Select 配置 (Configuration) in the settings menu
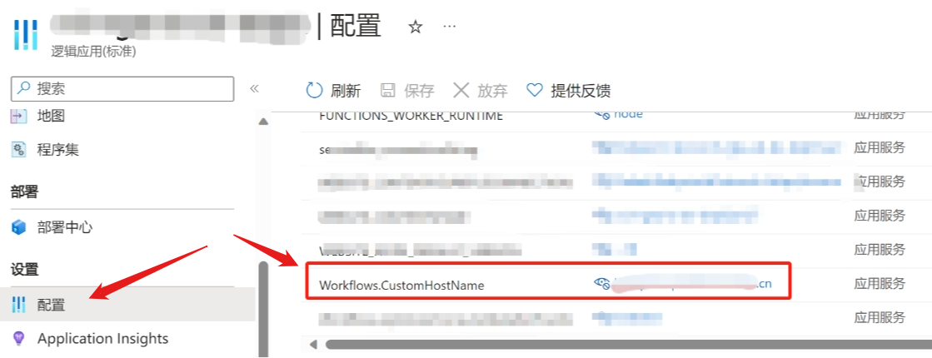Viewport: 932px width, 358px height. point(51,305)
